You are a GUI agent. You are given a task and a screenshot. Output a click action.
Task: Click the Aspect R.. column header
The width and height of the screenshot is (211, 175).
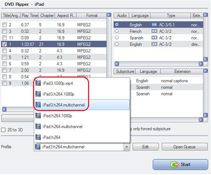coord(66,16)
